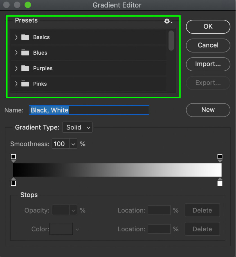Click the Import button
Screen dimensions: 236x257
[208, 64]
